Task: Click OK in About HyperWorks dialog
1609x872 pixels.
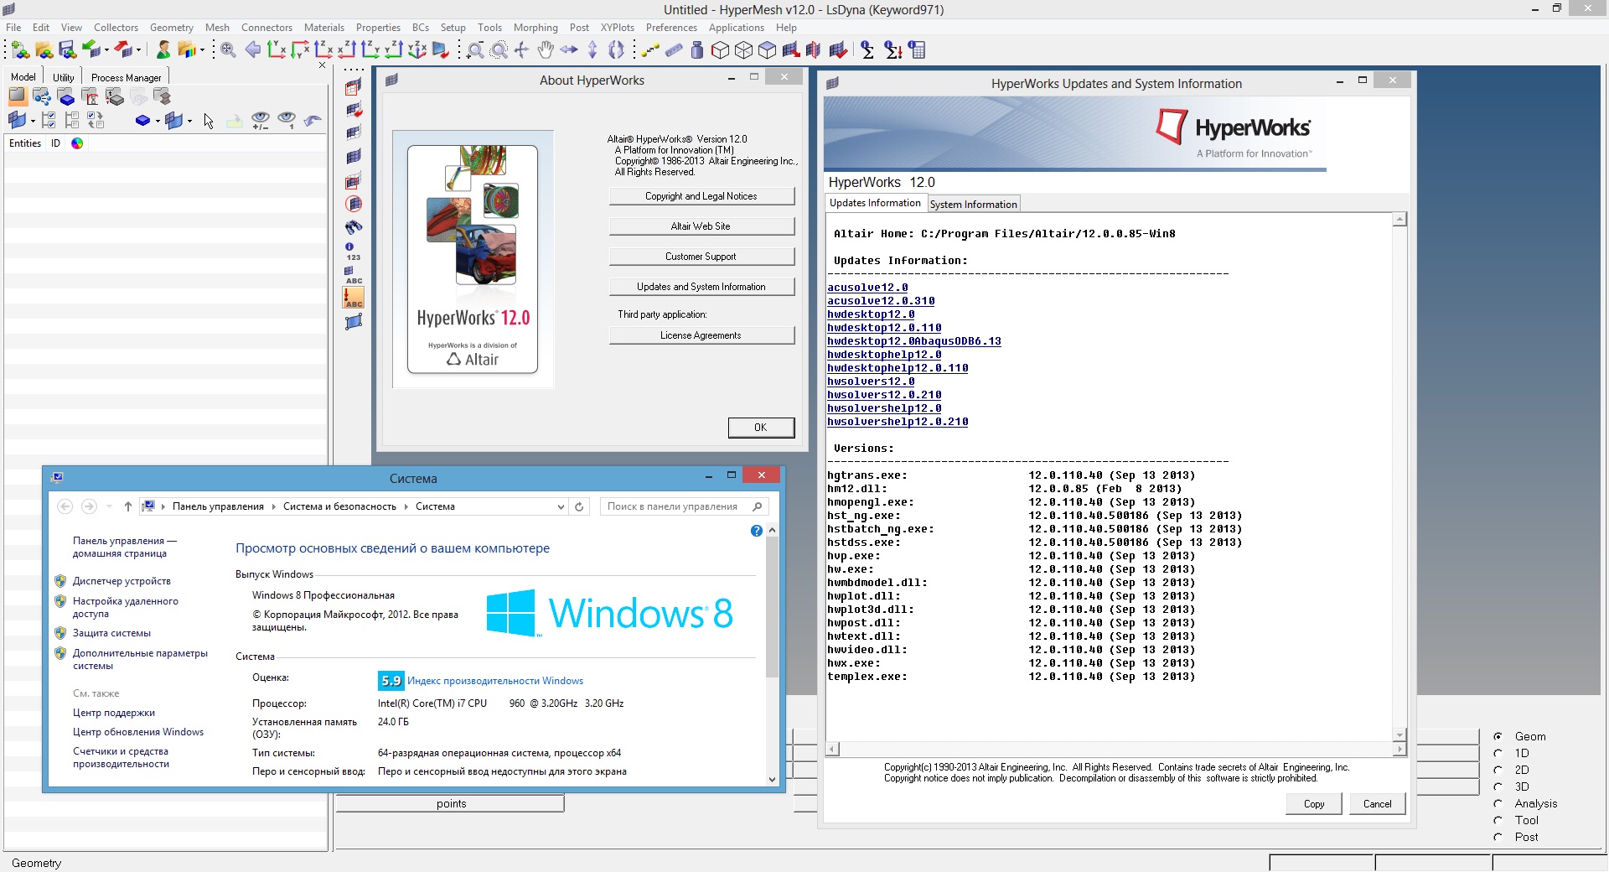Action: (x=761, y=428)
